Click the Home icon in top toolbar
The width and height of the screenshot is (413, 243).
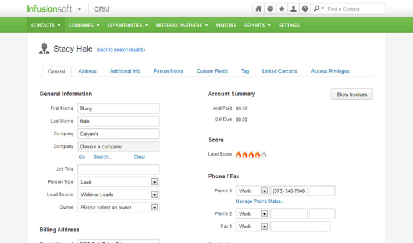pos(258,9)
